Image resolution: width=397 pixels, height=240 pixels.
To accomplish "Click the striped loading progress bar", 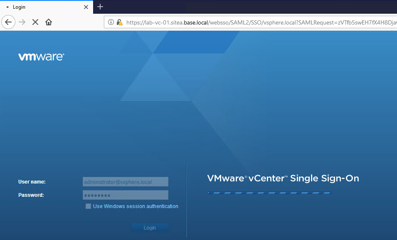I will tap(269, 193).
